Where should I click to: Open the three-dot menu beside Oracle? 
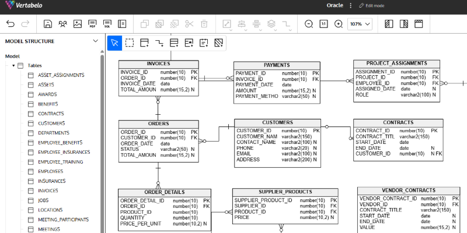(351, 5)
